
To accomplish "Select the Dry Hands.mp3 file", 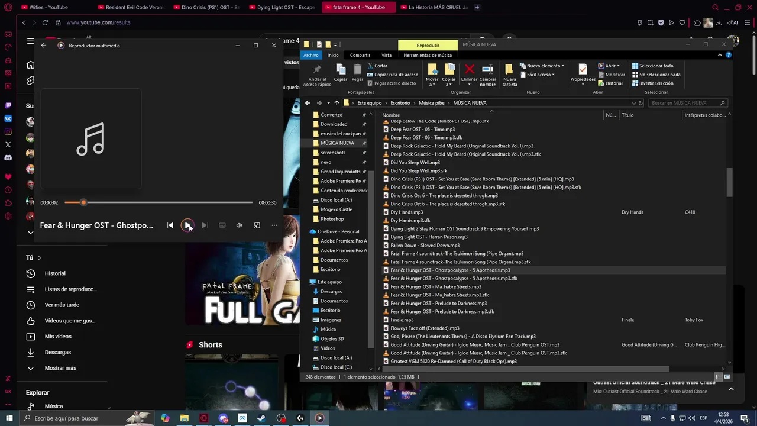I will tap(407, 212).
